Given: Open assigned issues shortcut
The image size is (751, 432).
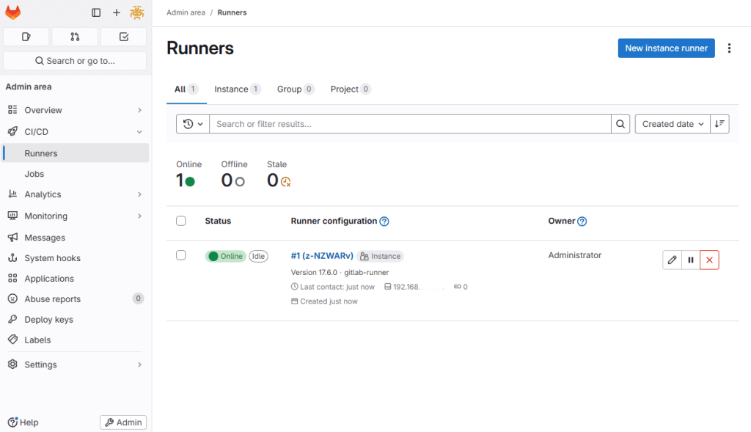Looking at the screenshot, I should click(26, 37).
